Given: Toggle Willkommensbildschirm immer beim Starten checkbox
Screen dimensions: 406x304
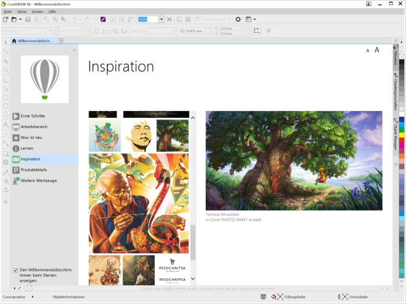Looking at the screenshot, I should coord(16,270).
